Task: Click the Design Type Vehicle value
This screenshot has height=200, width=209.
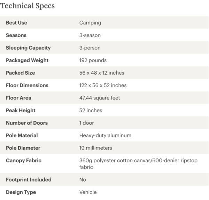Action: (x=88, y=192)
